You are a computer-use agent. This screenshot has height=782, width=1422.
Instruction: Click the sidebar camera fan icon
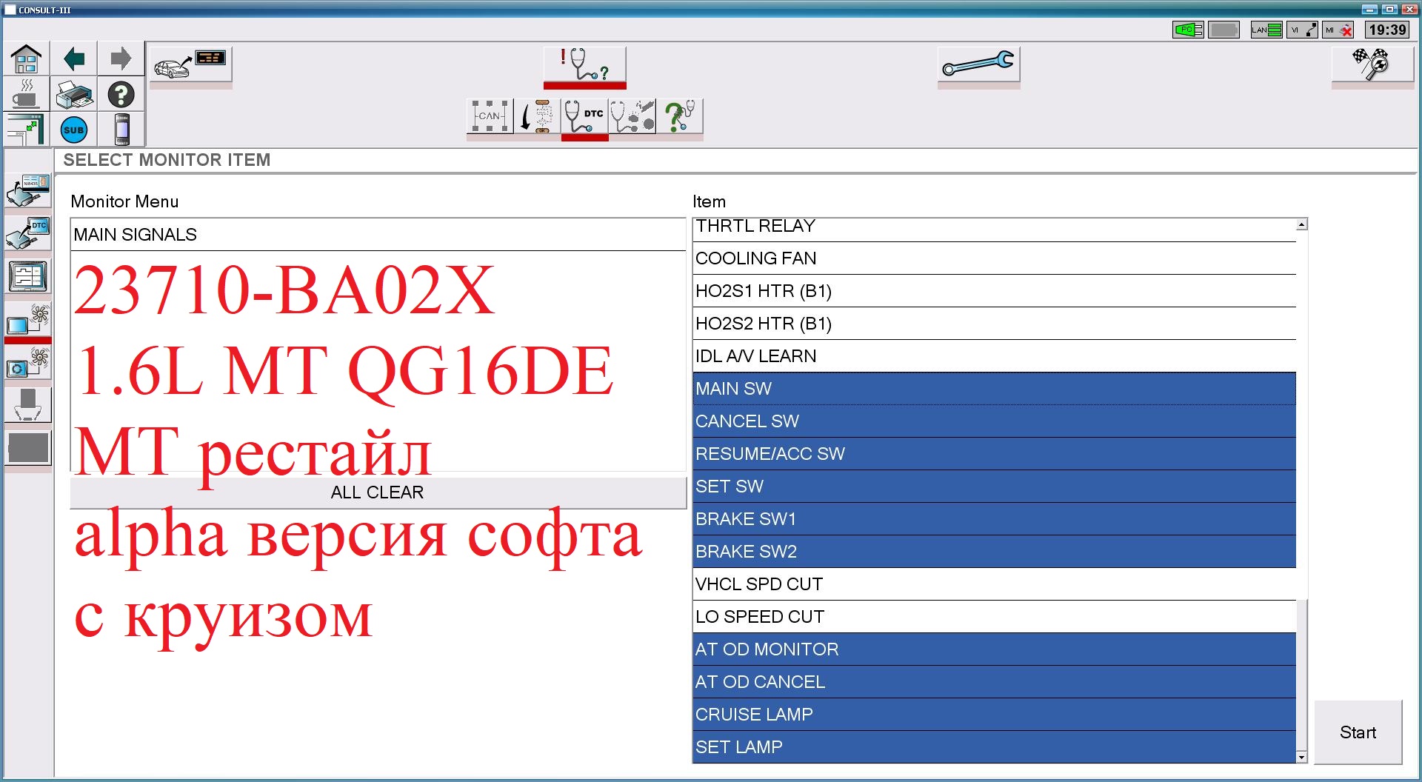click(28, 362)
